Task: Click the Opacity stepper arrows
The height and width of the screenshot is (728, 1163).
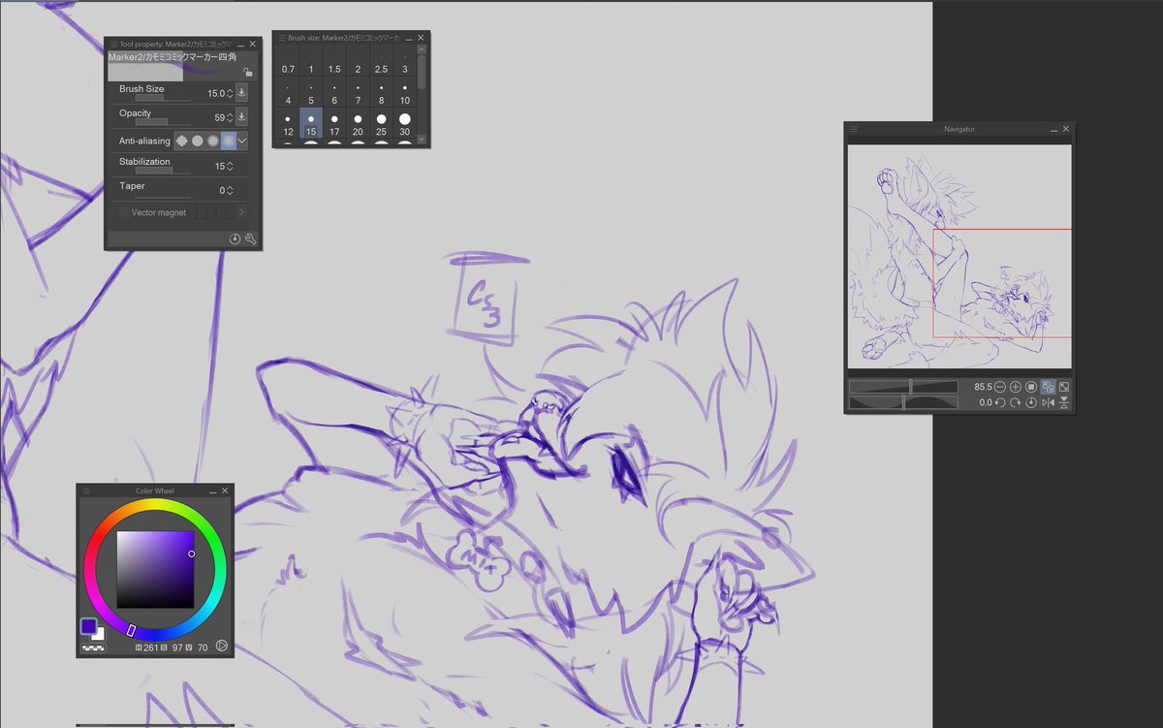Action: [230, 118]
